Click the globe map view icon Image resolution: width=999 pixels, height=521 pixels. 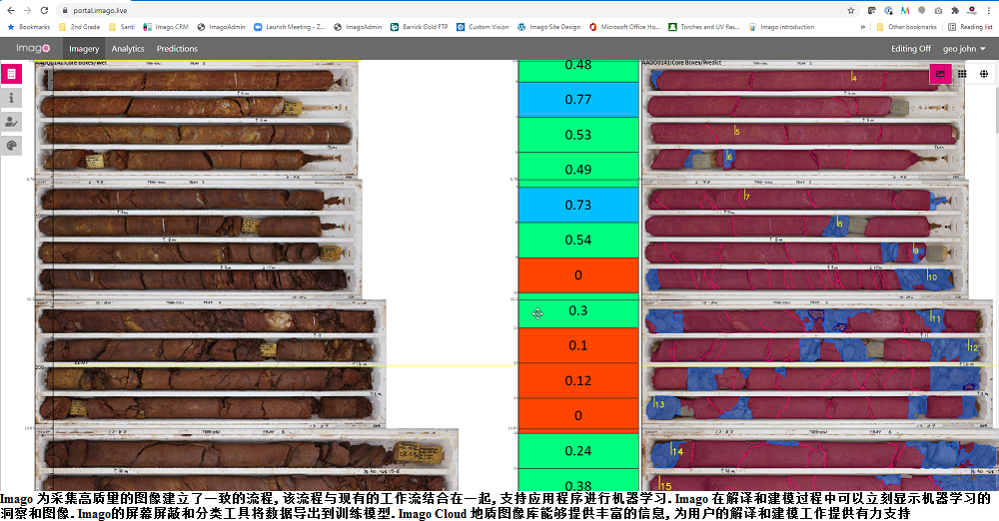(984, 74)
